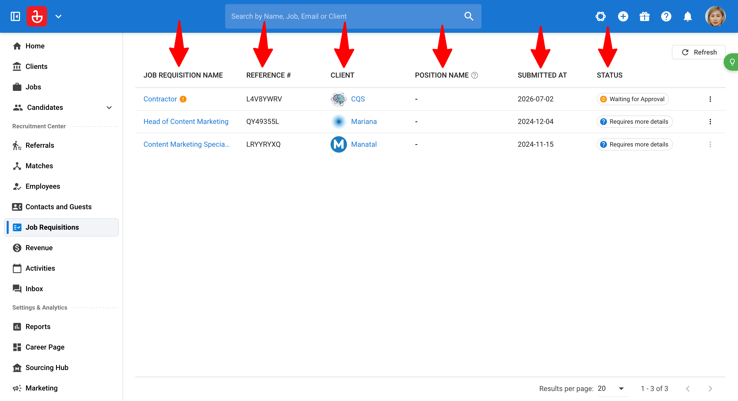The image size is (738, 401).
Task: Open the Manatal client link
Action: (x=364, y=144)
